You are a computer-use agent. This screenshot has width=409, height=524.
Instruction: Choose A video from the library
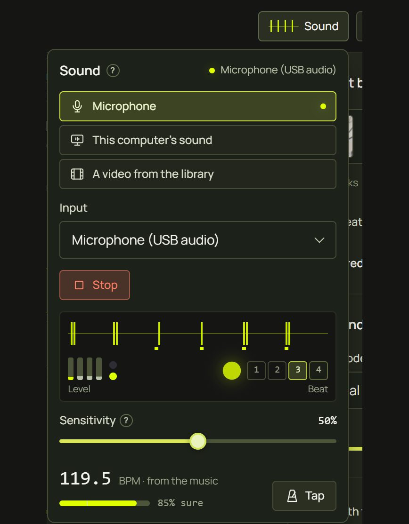(198, 174)
